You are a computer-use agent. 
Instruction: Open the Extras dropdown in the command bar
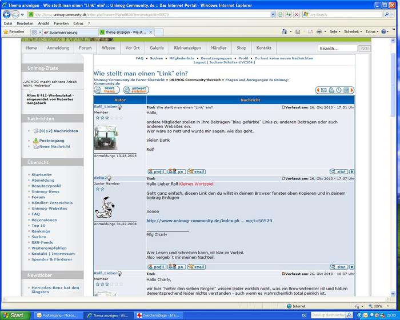coord(372,32)
